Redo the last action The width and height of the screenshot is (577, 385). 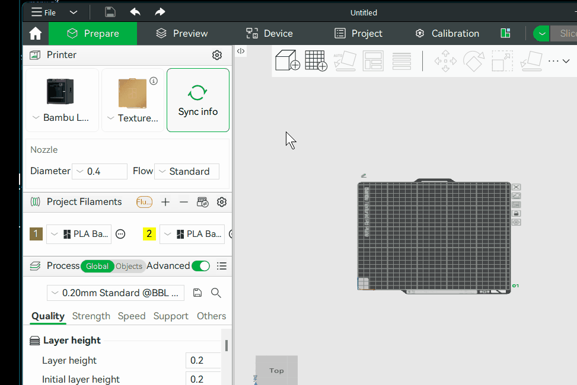(x=160, y=12)
